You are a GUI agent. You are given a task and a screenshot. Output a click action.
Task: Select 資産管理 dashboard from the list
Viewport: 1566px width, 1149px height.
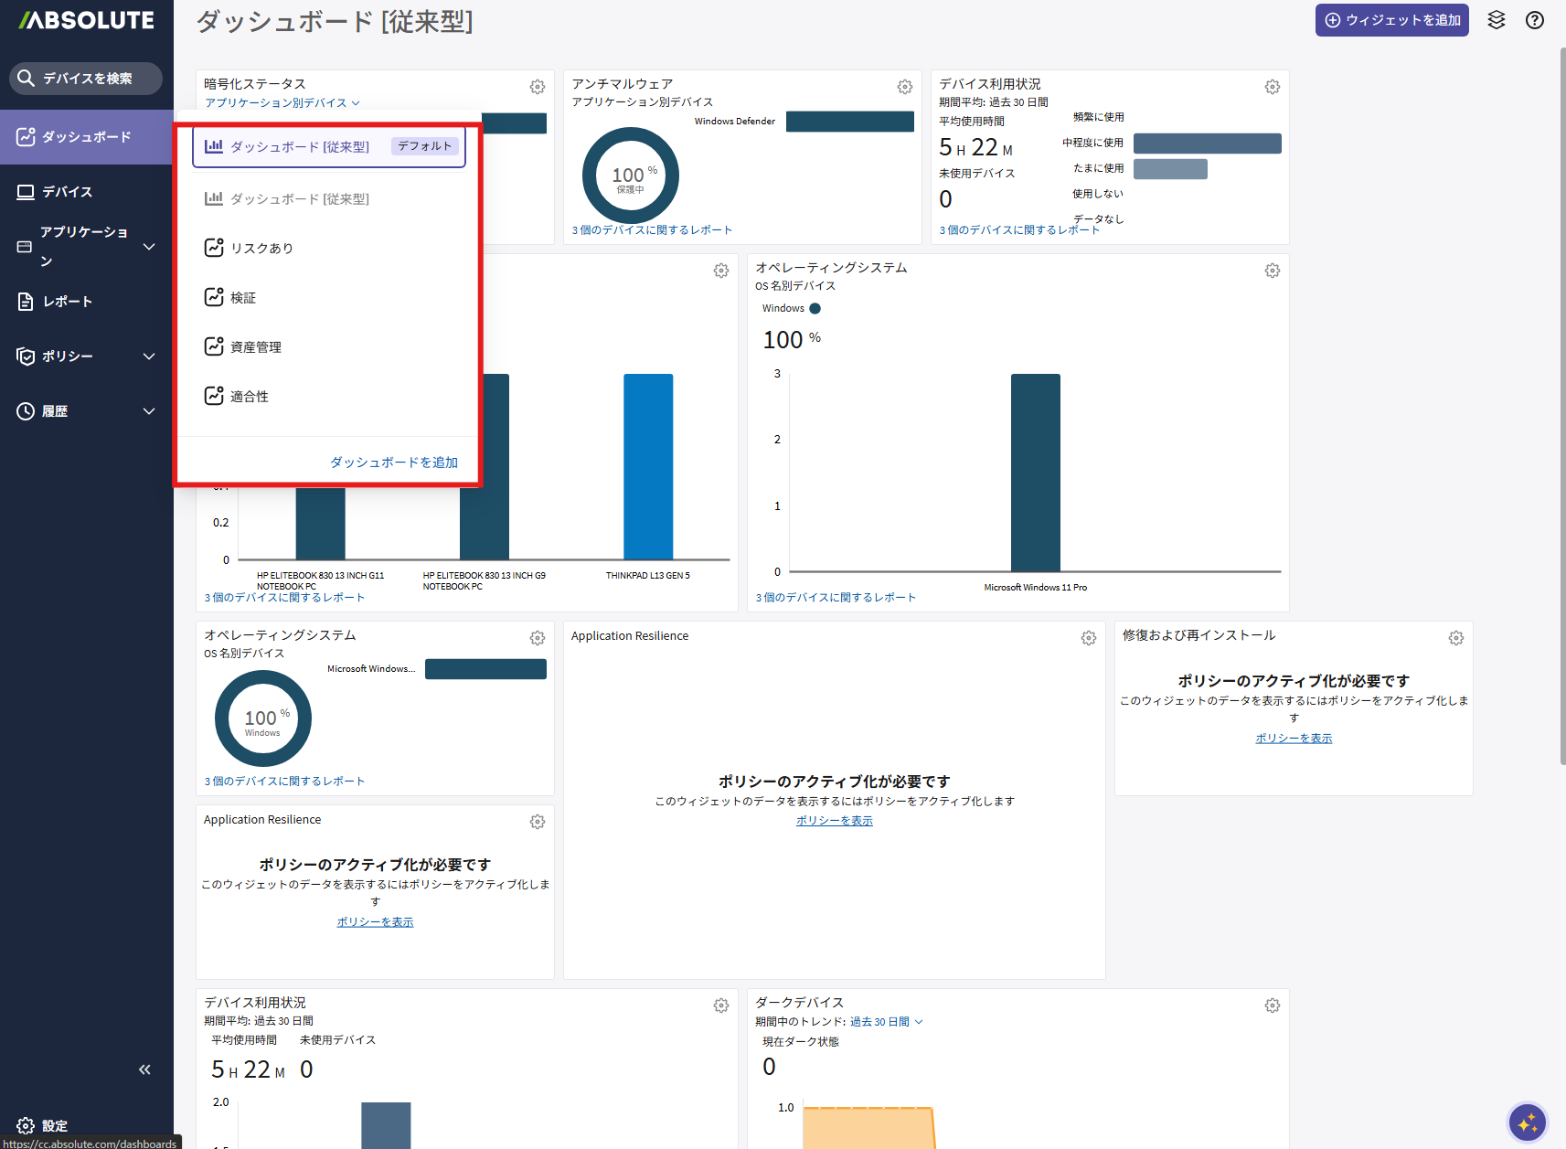[255, 347]
